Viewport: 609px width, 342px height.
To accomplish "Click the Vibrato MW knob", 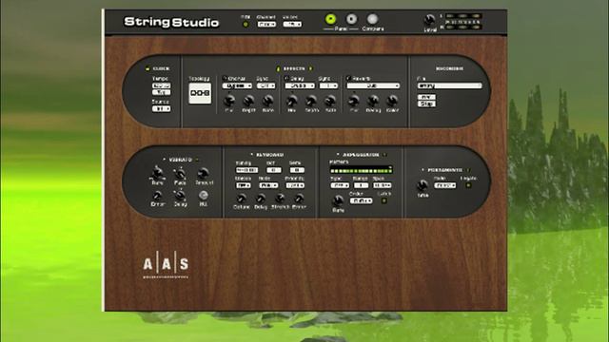I will (203, 195).
